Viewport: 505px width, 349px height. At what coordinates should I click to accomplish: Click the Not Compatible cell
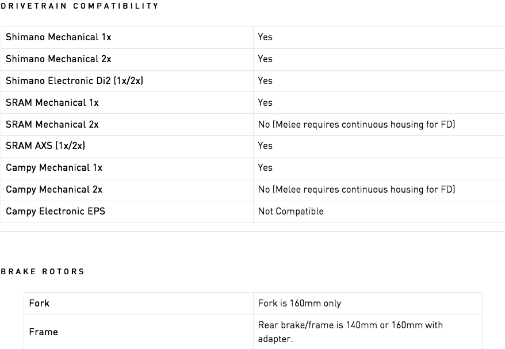click(x=291, y=212)
